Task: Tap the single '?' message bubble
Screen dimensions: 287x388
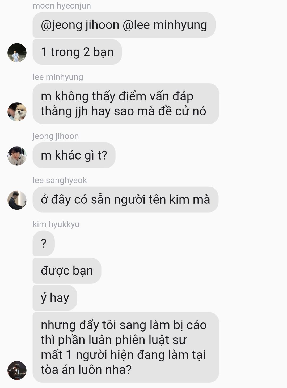Action: coord(44,243)
